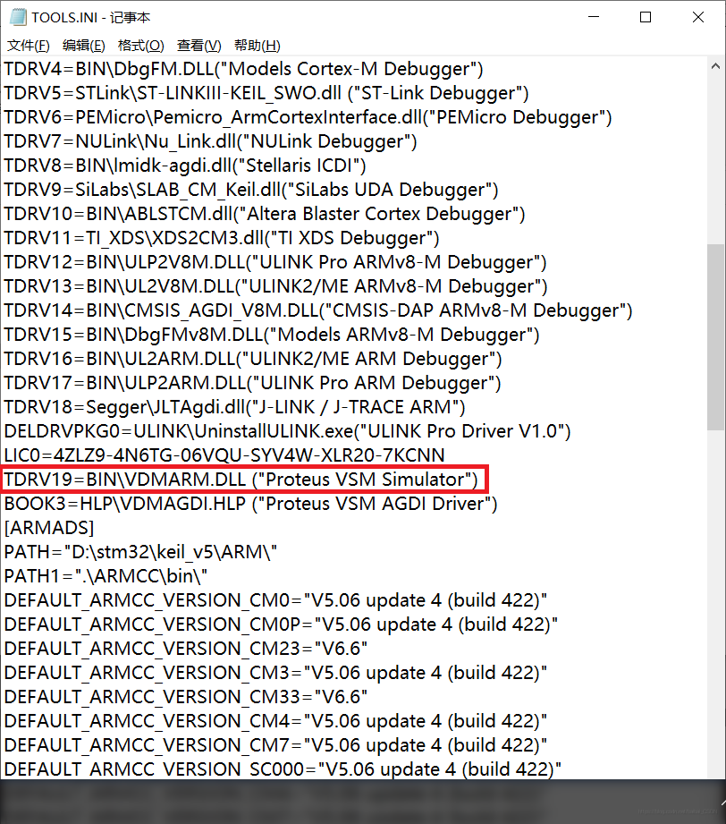The width and height of the screenshot is (726, 824).
Task: Click the DEFAULT_ARMCC_VERSION_SC000 line
Action: tap(283, 769)
